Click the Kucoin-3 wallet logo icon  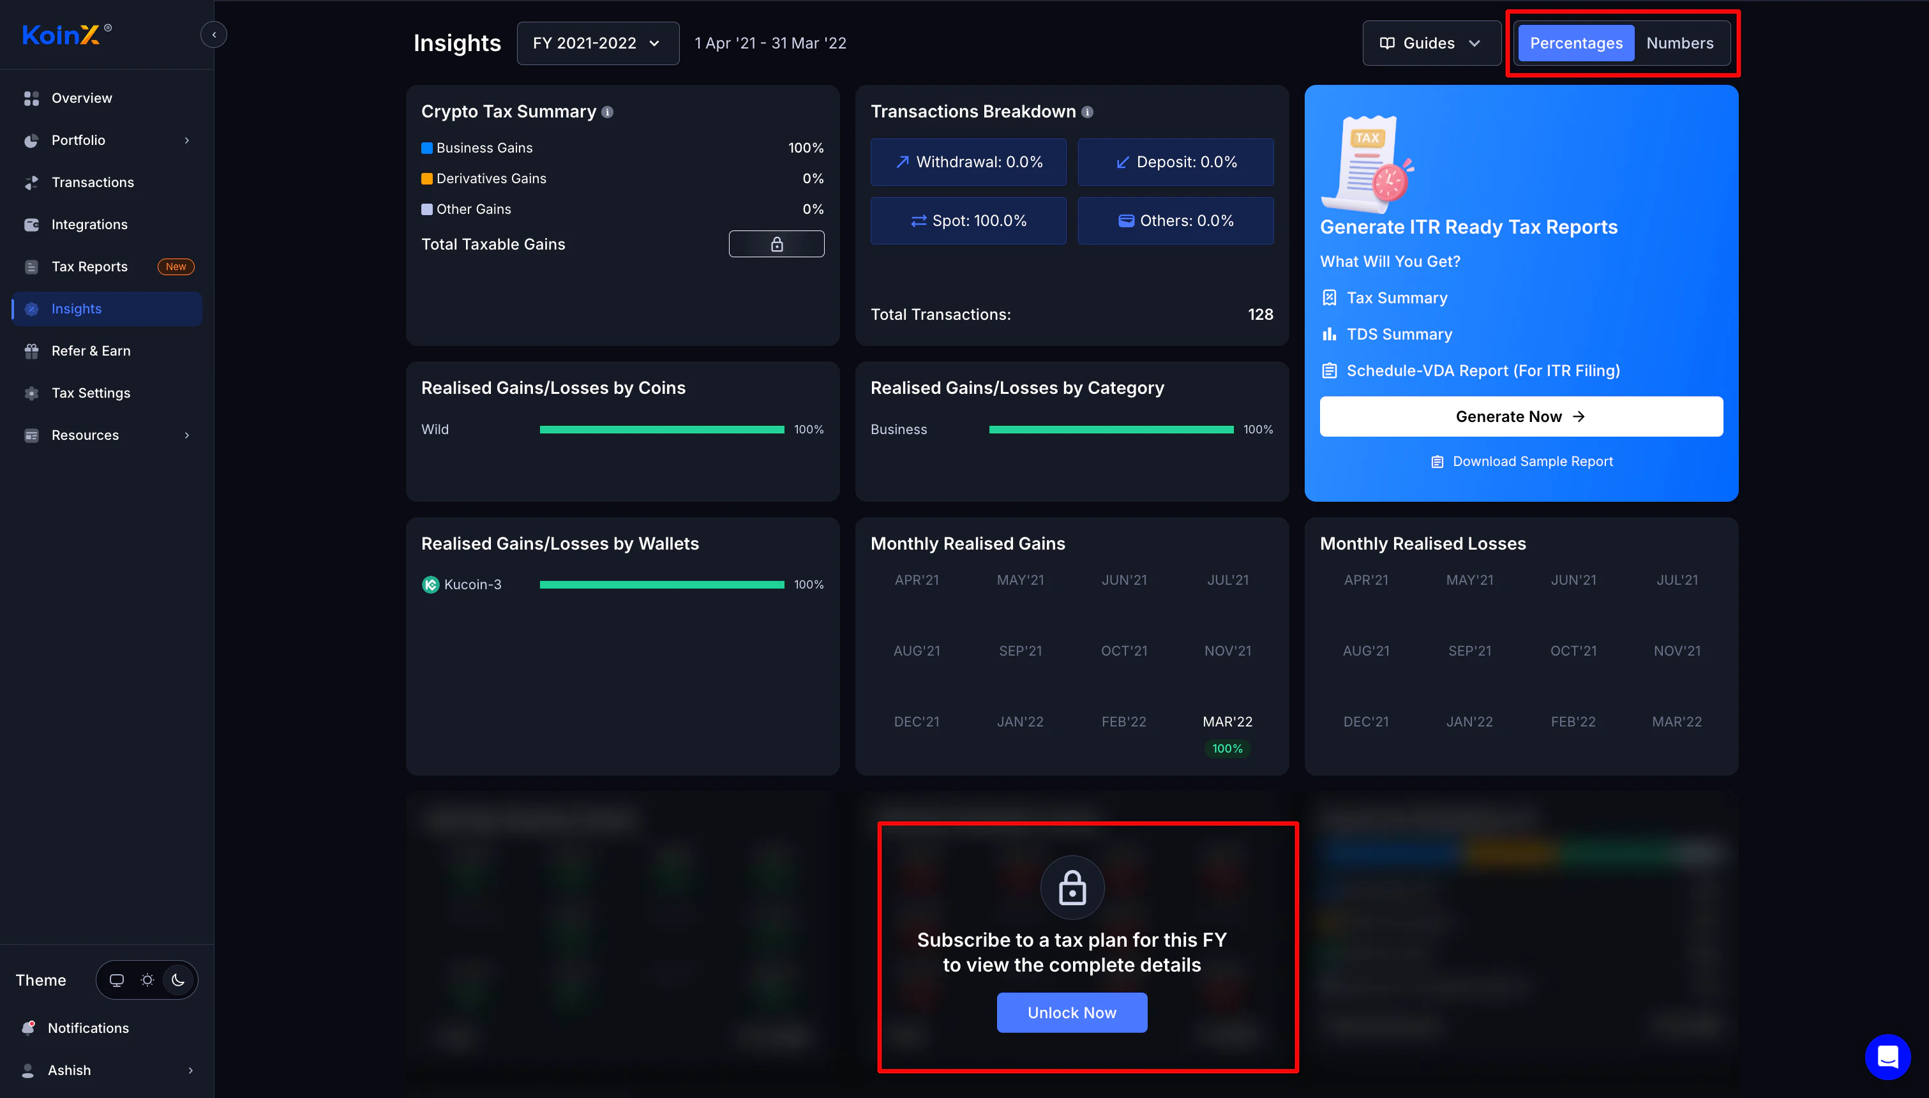coord(430,585)
